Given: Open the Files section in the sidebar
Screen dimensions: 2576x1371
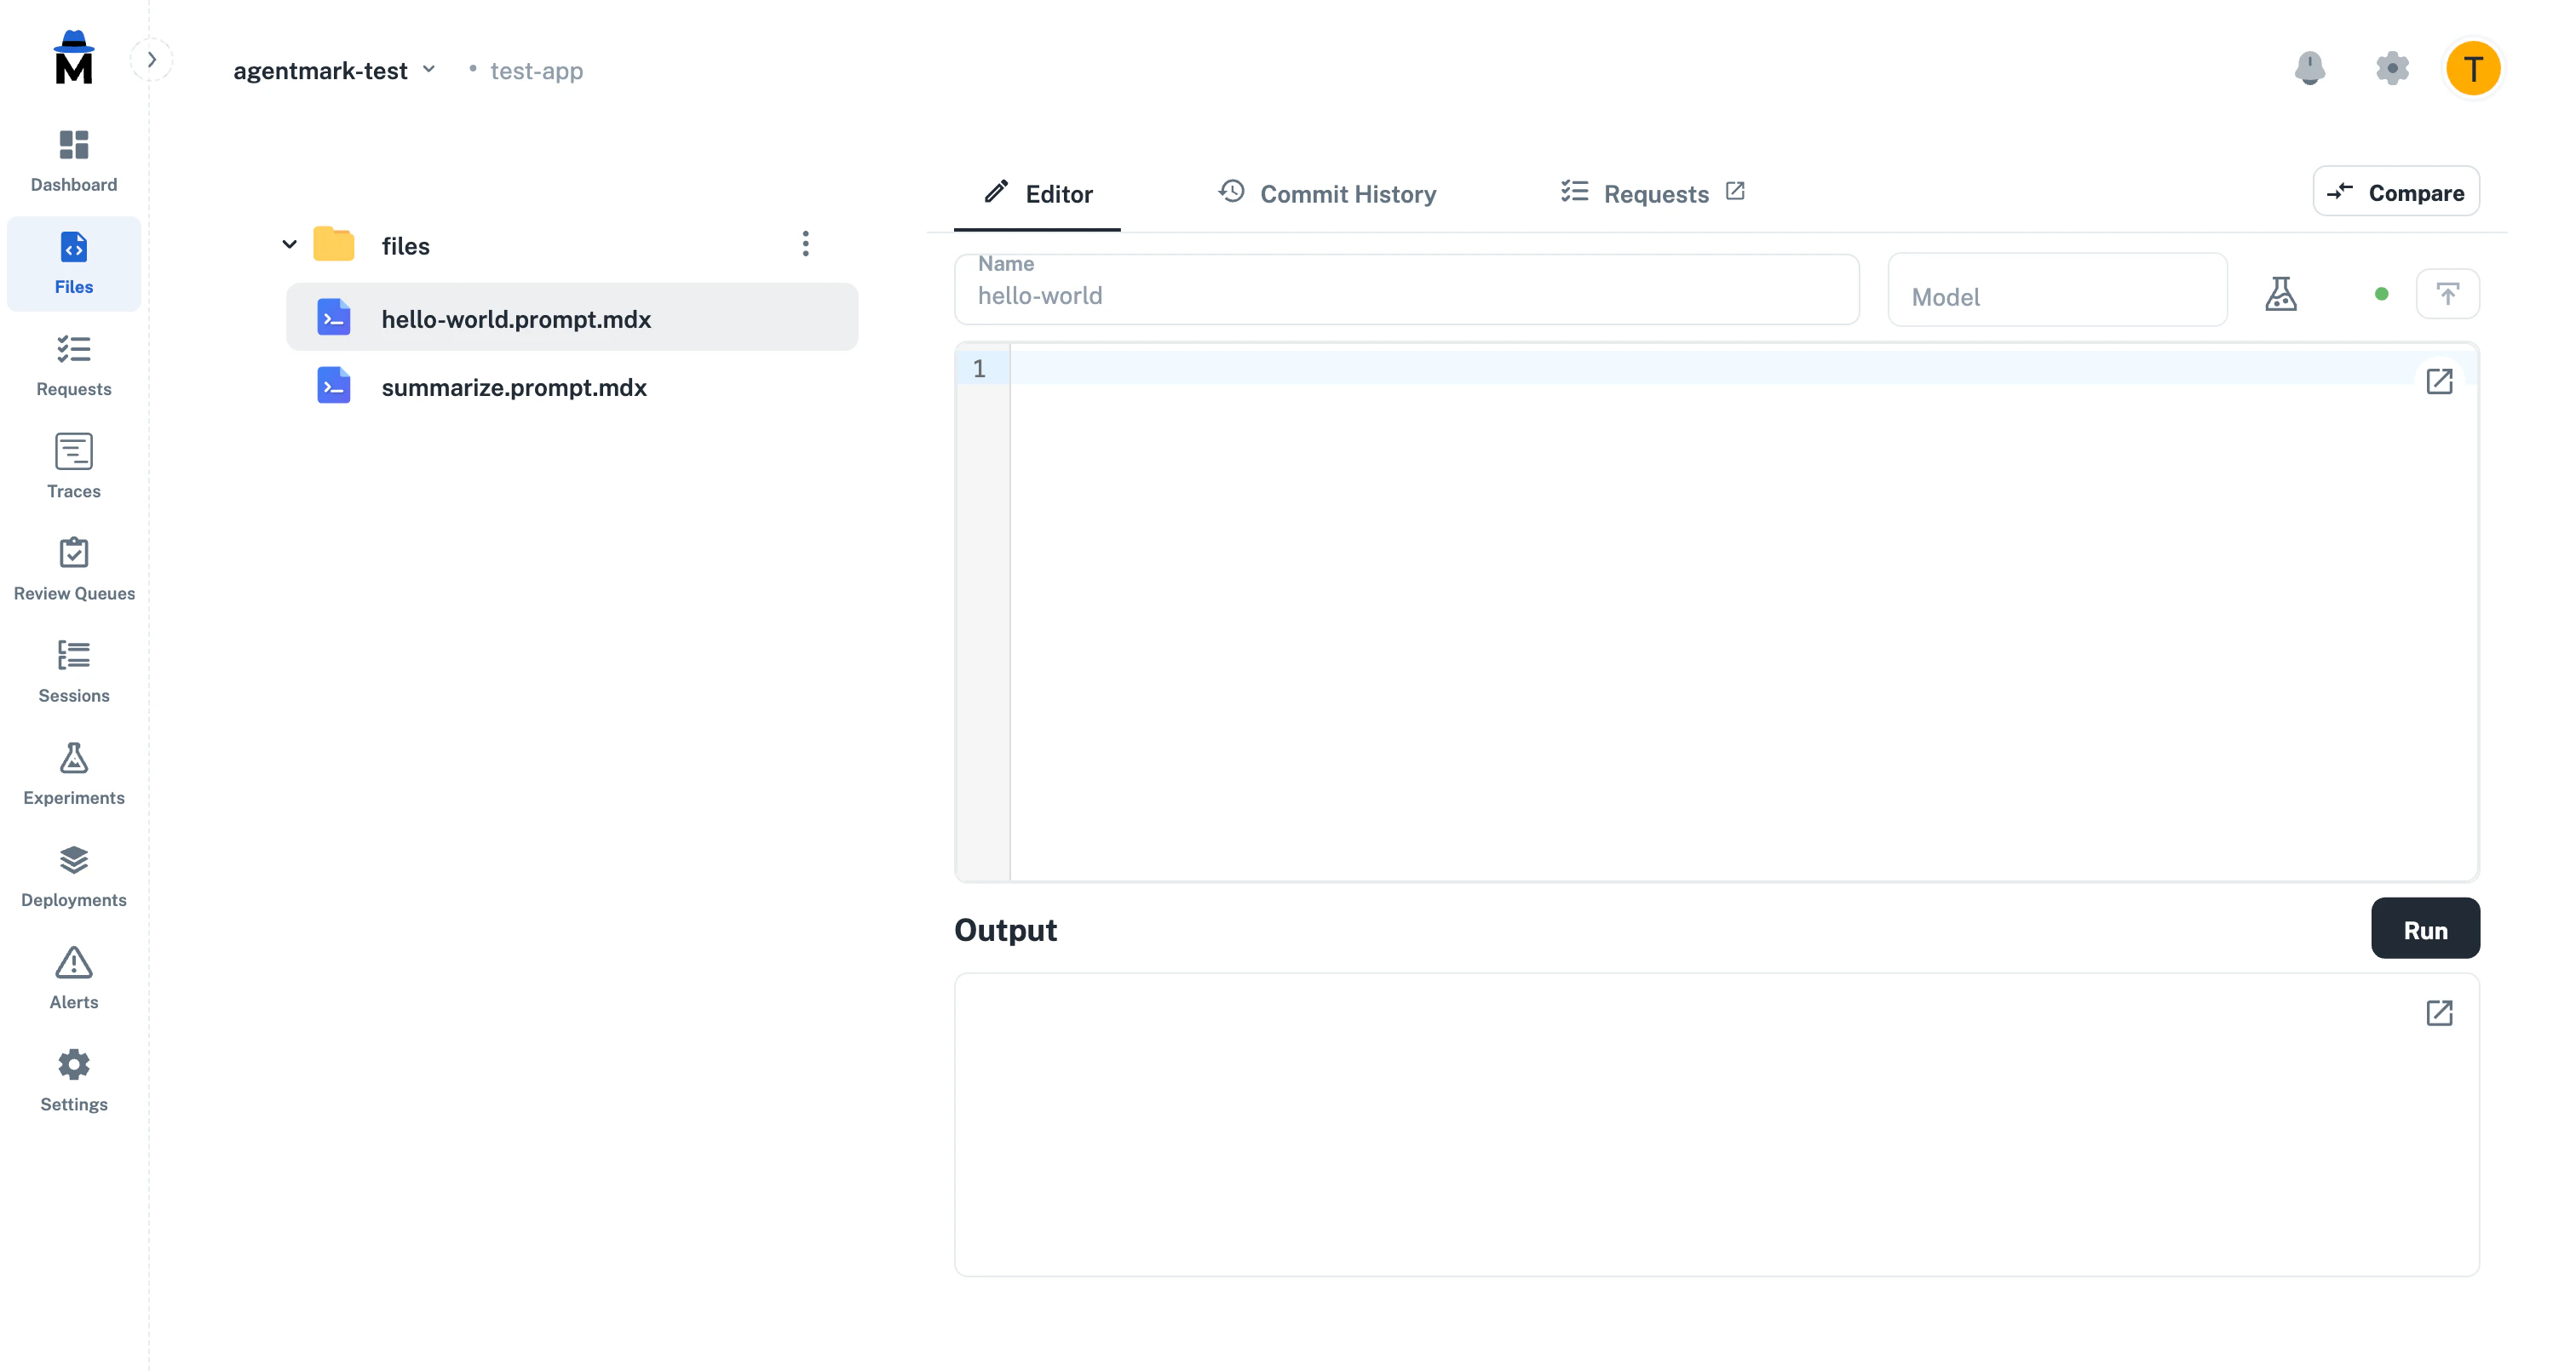Looking at the screenshot, I should 73,263.
